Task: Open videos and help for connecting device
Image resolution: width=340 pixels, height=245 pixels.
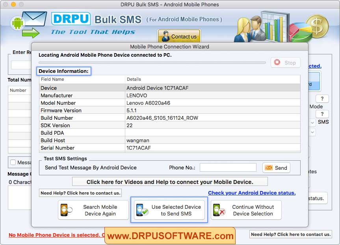Action: pos(170,182)
